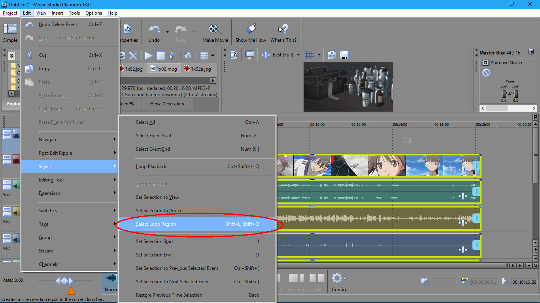Click the What's This help cursor icon

(283, 29)
